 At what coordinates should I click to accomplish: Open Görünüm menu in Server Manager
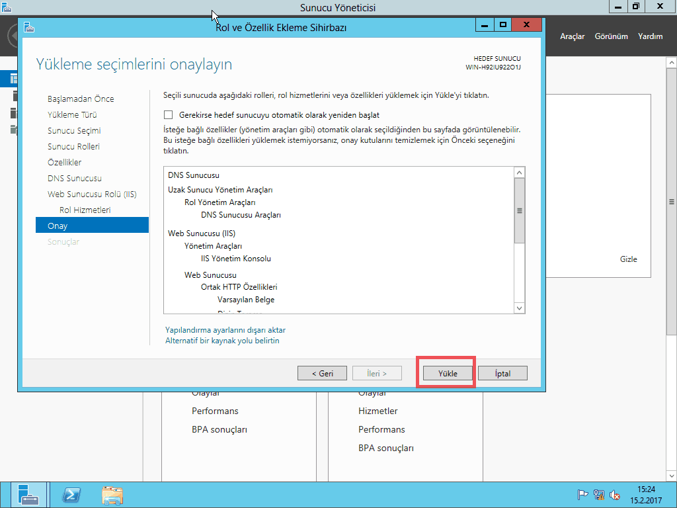(612, 36)
